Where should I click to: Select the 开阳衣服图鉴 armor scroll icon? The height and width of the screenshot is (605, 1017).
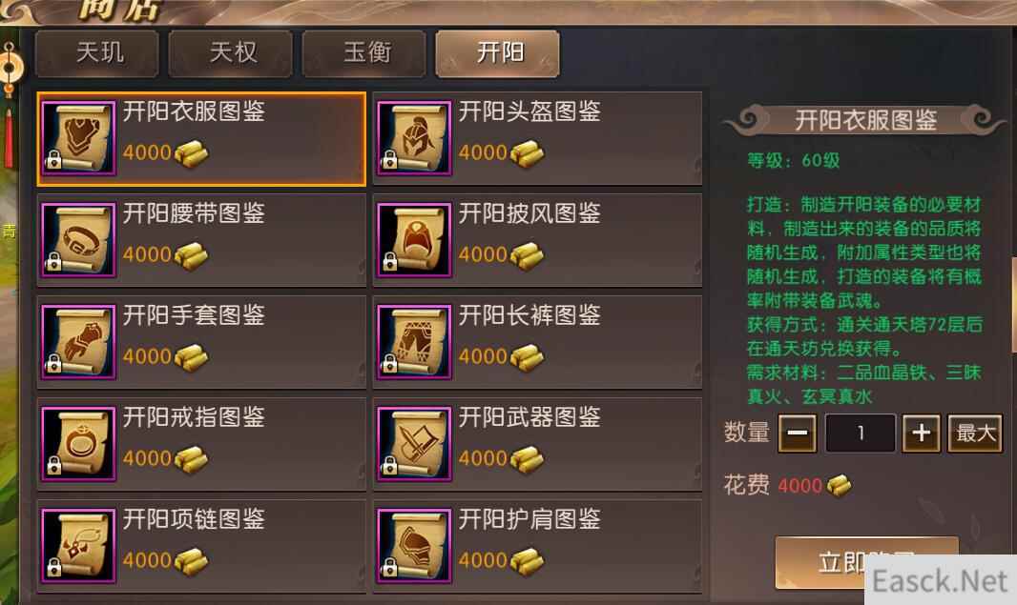click(78, 138)
